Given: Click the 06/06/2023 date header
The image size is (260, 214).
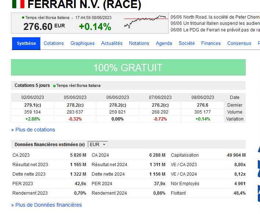Looking at the screenshot, I should (118, 98).
